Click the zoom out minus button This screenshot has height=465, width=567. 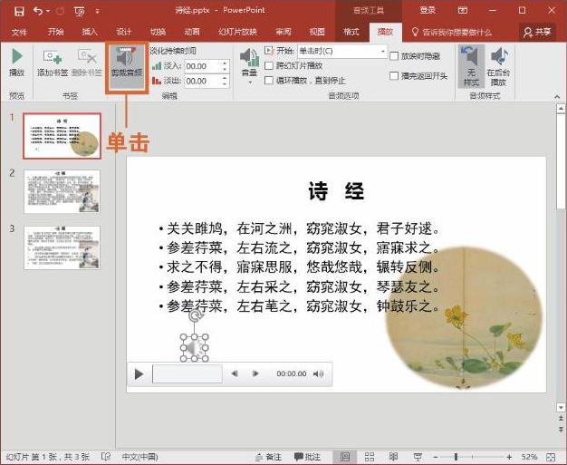click(x=436, y=457)
